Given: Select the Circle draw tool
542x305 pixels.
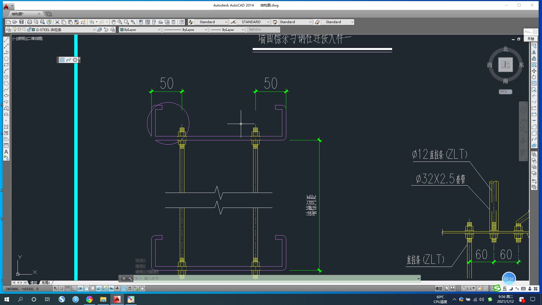Looking at the screenshot, I should [6, 77].
